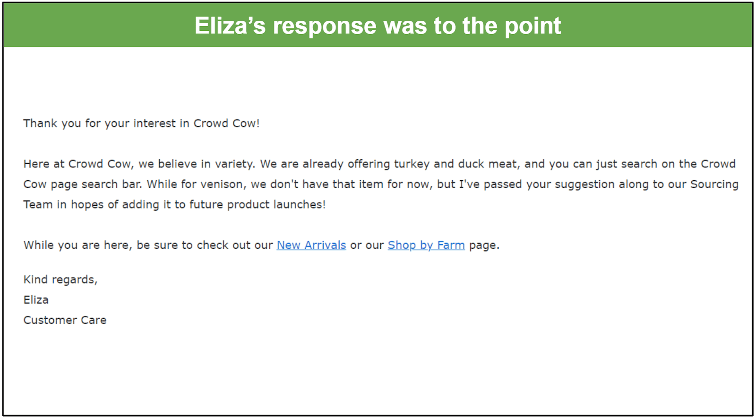
Task: Click the 'Customer Care' signature line
Action: (65, 320)
